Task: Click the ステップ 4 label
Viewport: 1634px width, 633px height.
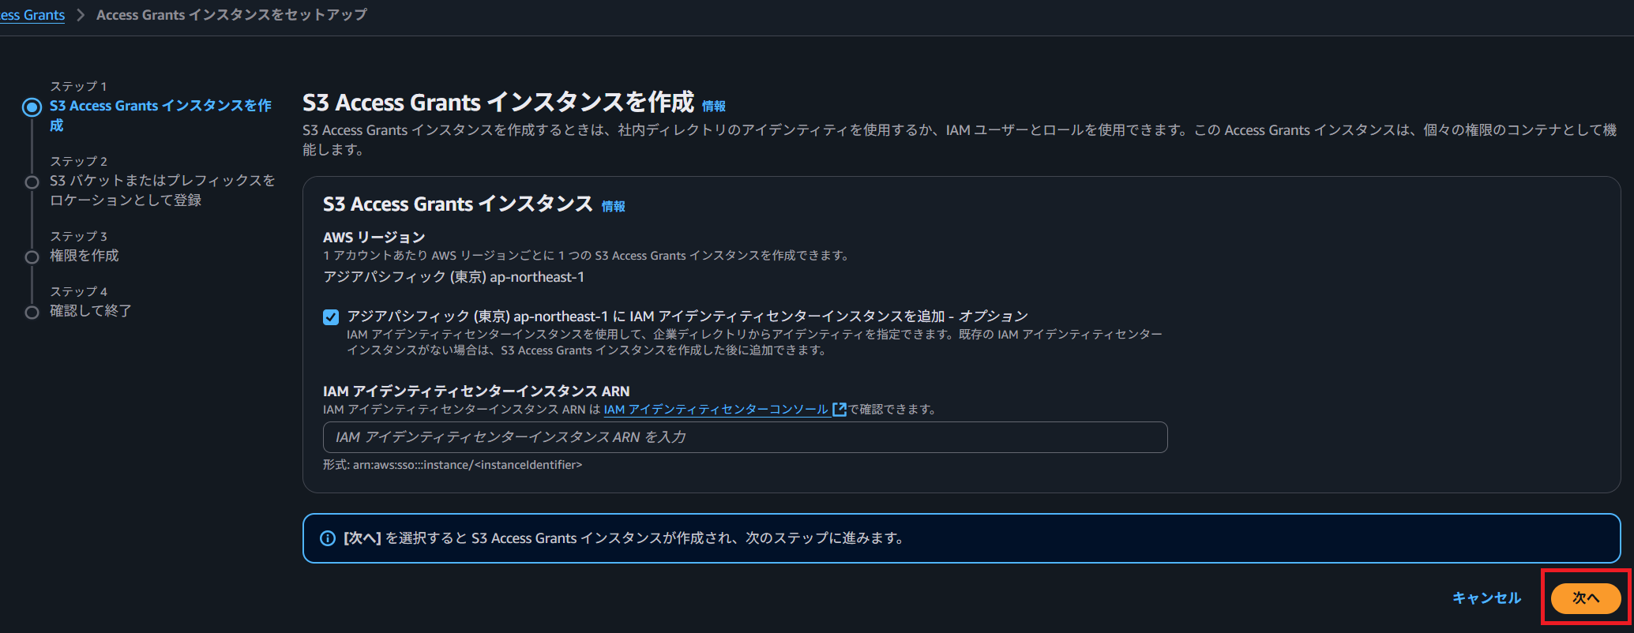Action: click(78, 291)
